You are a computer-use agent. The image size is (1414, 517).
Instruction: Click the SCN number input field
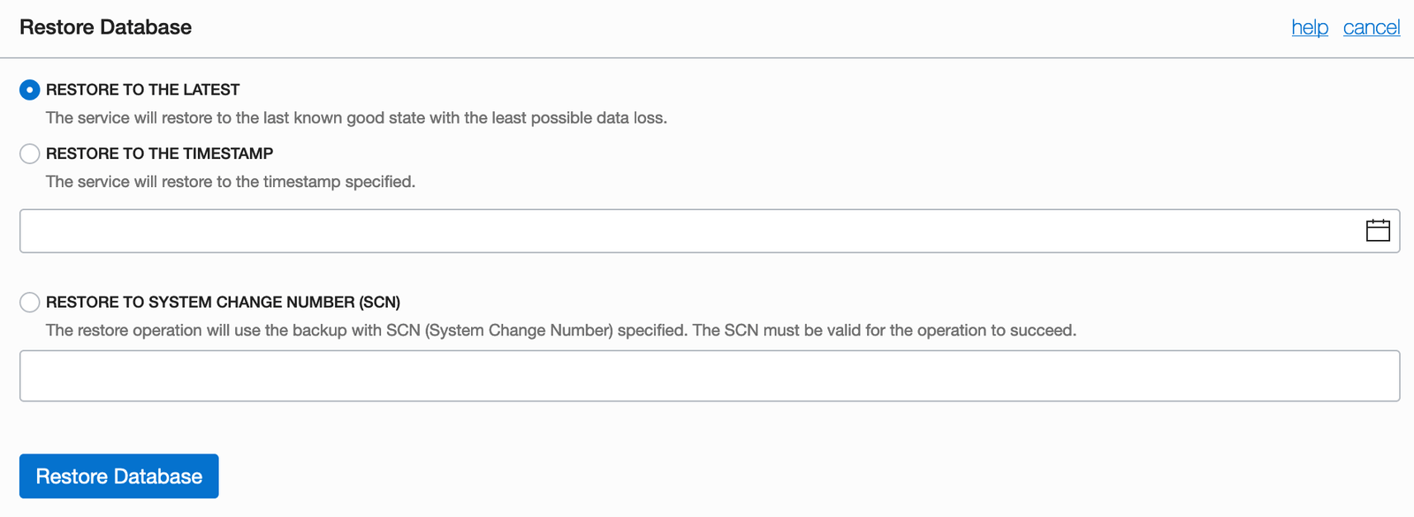(x=709, y=376)
